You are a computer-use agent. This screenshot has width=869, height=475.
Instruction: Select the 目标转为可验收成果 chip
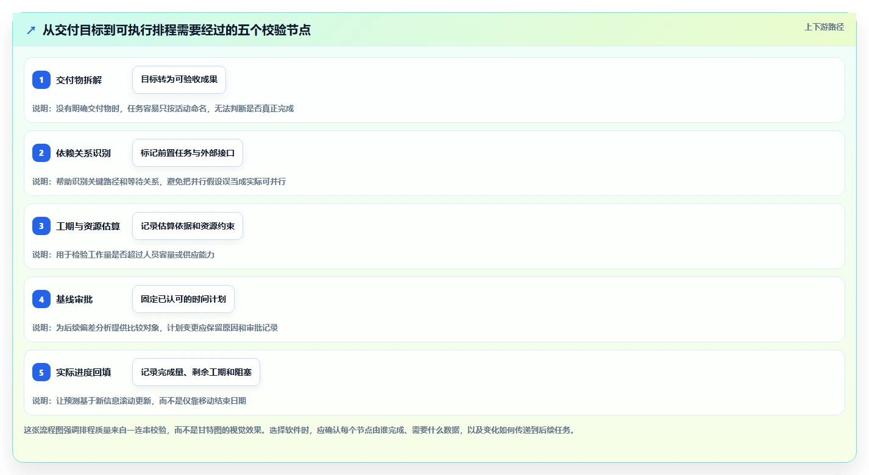[179, 80]
